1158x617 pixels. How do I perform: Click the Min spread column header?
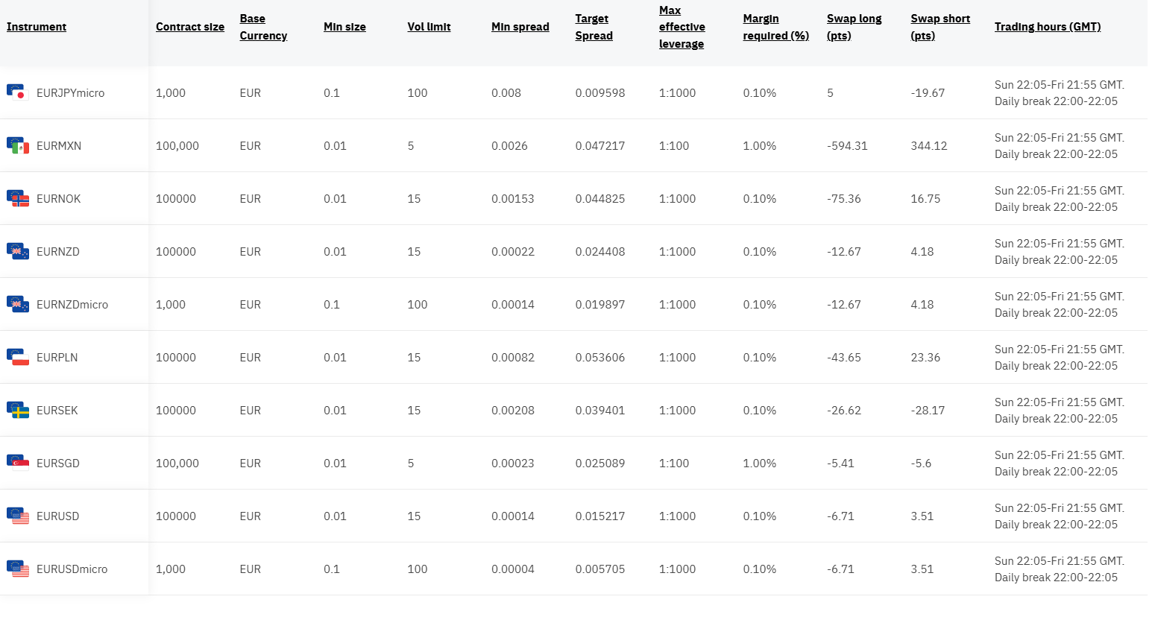point(520,27)
